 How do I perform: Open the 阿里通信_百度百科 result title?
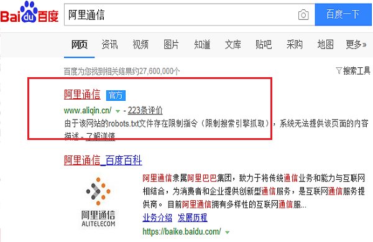[x=103, y=160]
